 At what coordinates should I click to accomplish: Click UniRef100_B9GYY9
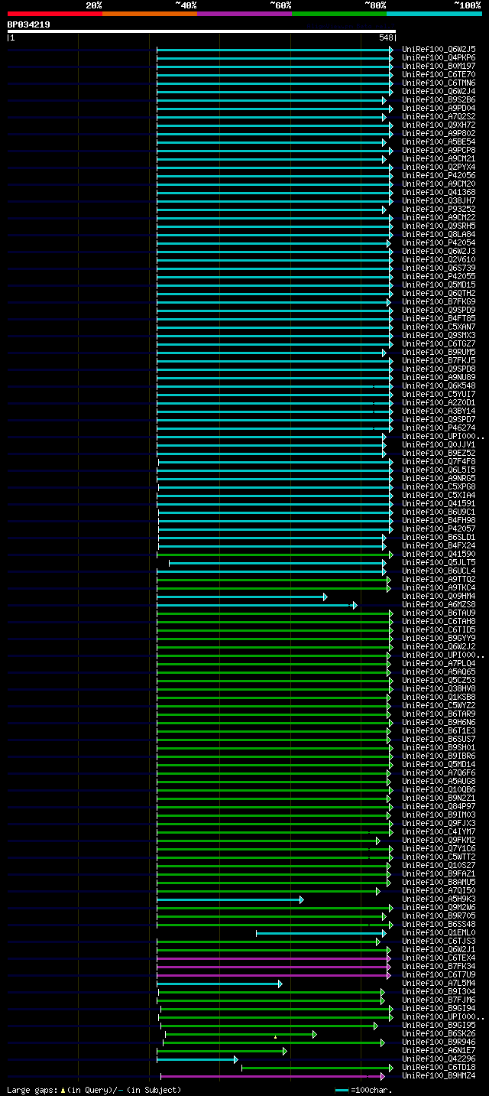(x=439, y=638)
